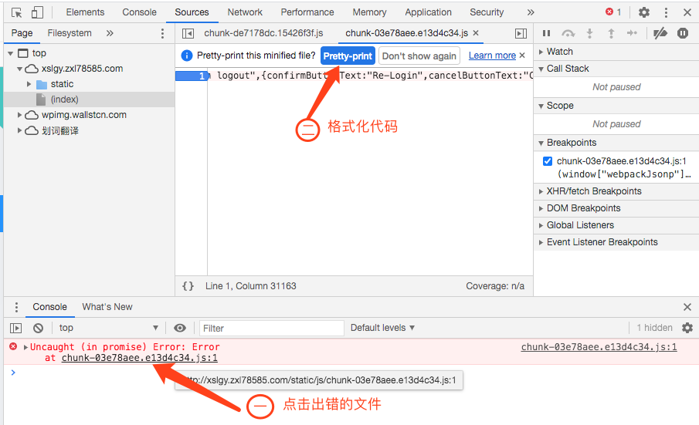This screenshot has height=425, width=699.
Task: Toggle live expression eye icon
Action: tap(180, 328)
